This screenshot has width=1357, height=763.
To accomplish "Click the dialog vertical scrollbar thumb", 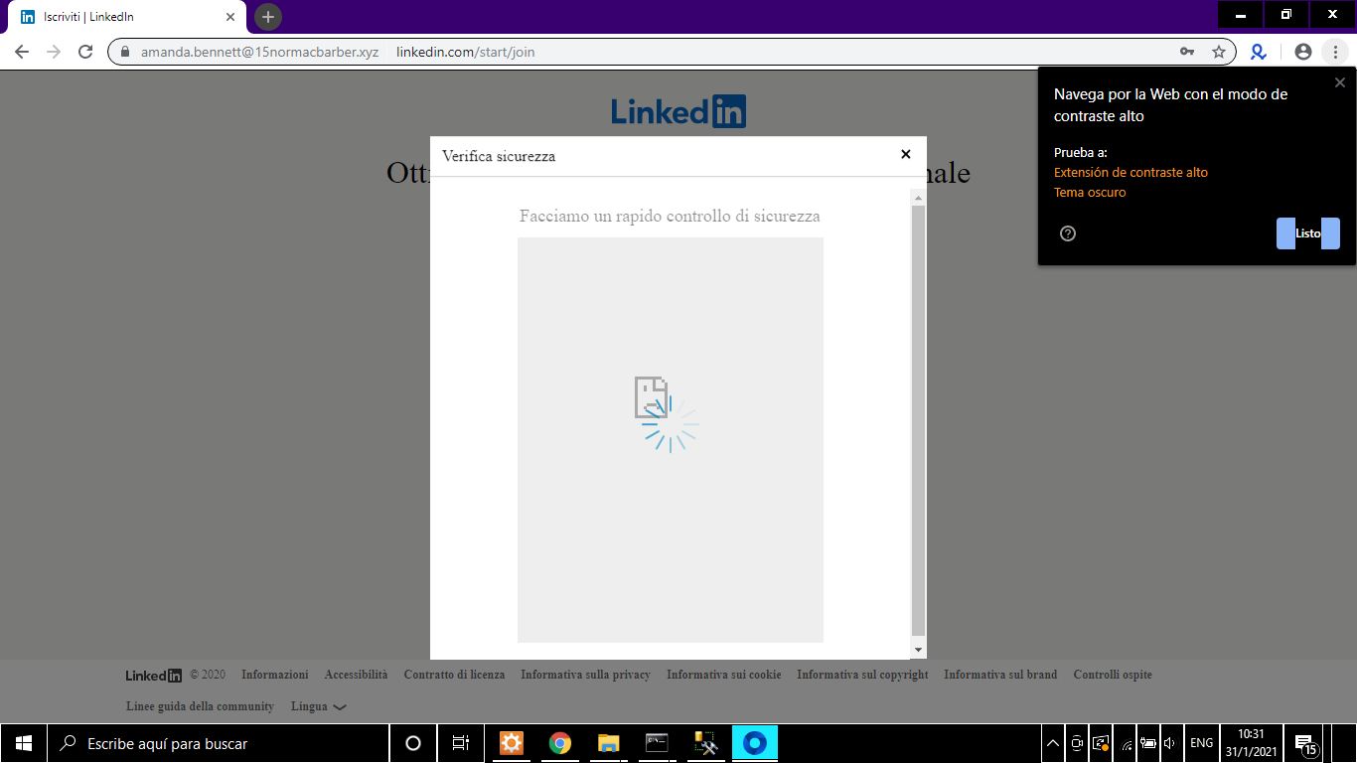I will coord(918,420).
